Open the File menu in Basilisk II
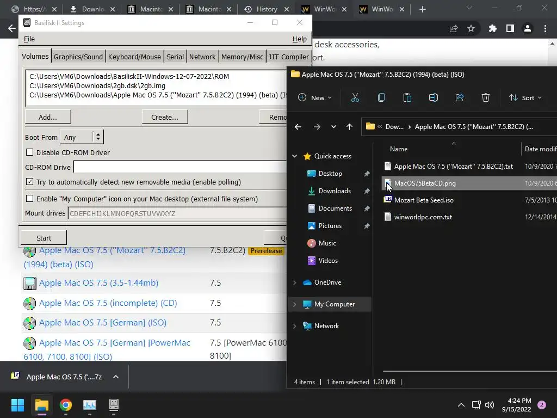557x418 pixels. point(29,39)
